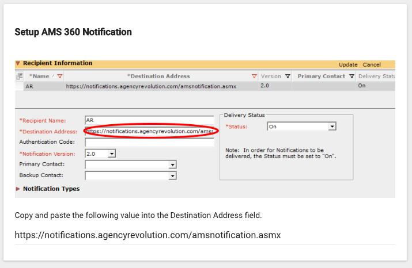Click the Notification Types section title
Screen dimensions: 412x268
[51, 189]
